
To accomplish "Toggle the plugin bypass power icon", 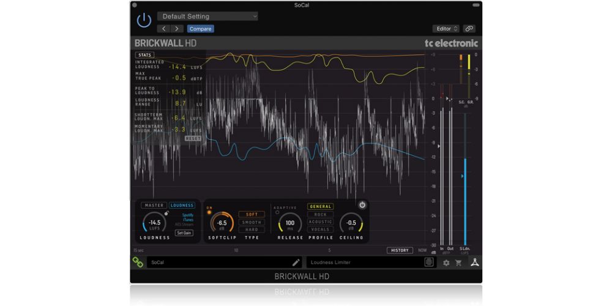I will click(144, 20).
